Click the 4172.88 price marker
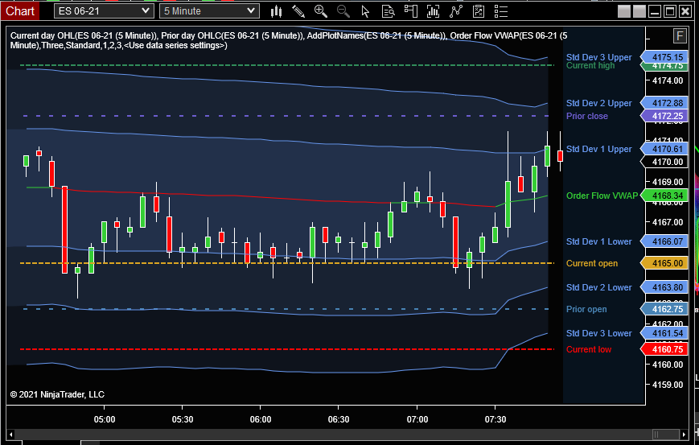Viewport: 699px width, 445px height. pos(664,103)
